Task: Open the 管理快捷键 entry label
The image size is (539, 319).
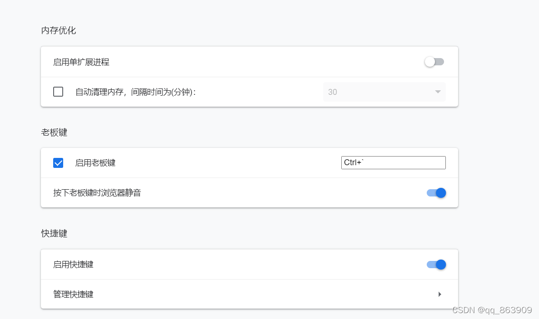Action: pos(73,294)
